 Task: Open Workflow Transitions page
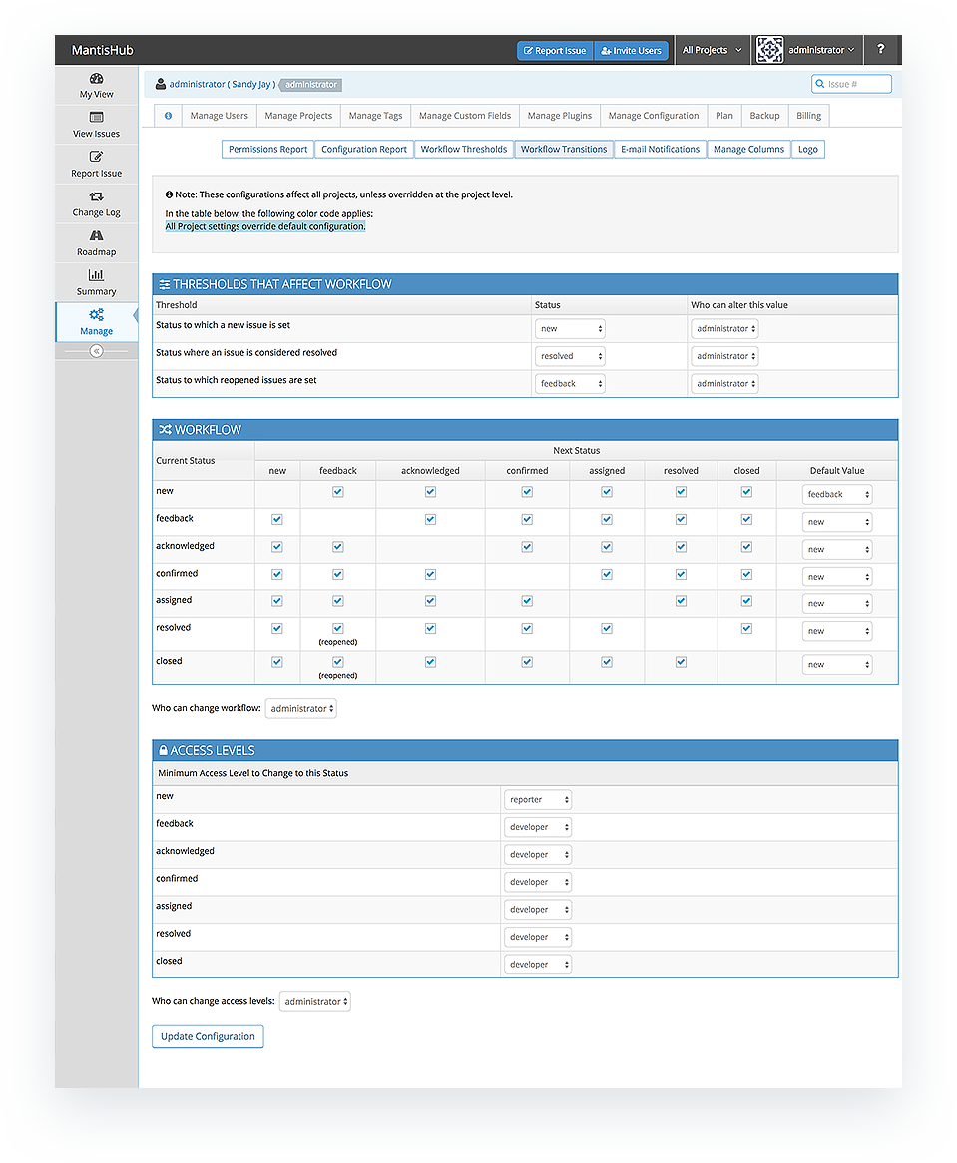coord(564,149)
